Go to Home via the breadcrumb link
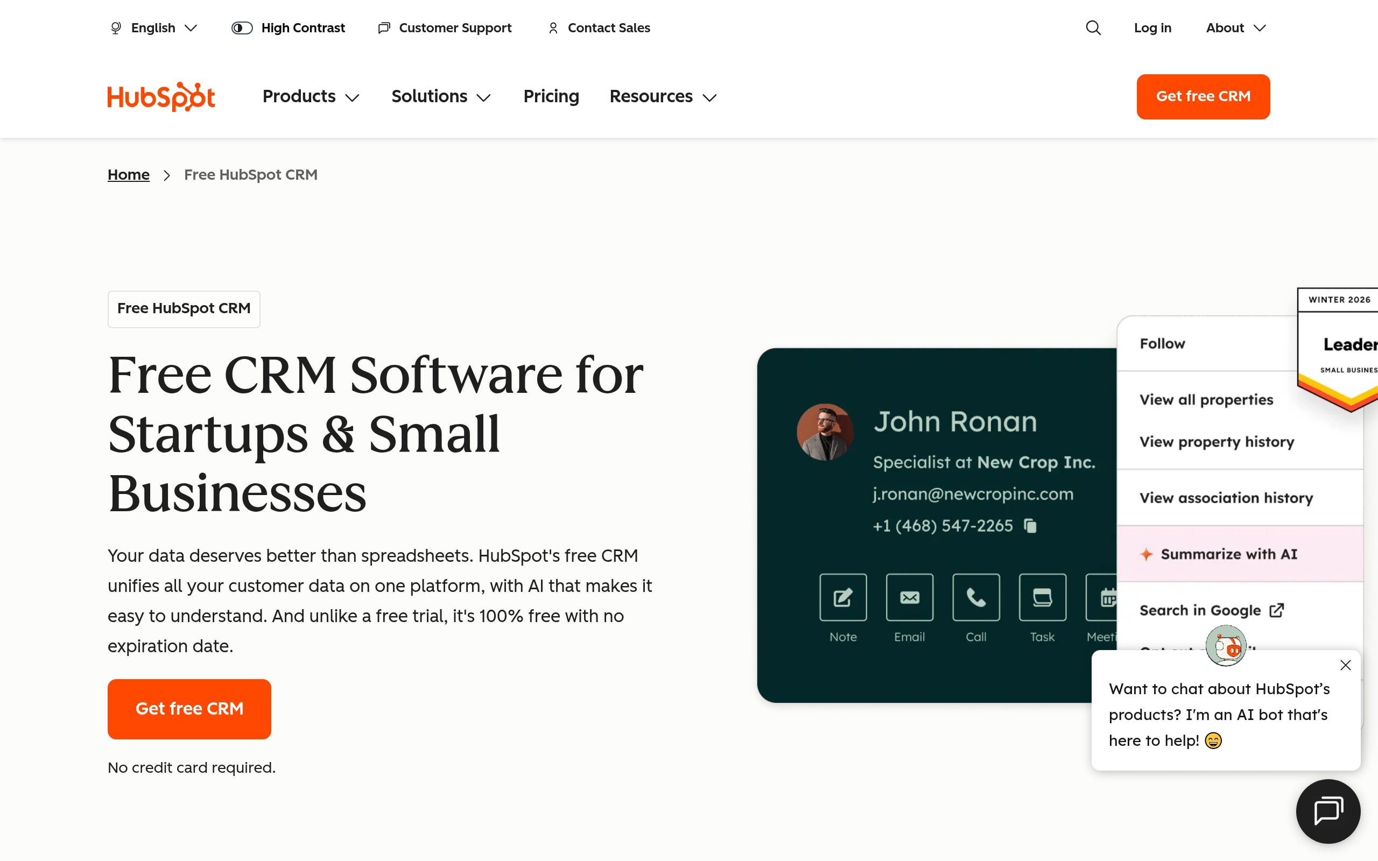Screen dimensions: 1378x861 (x=128, y=174)
